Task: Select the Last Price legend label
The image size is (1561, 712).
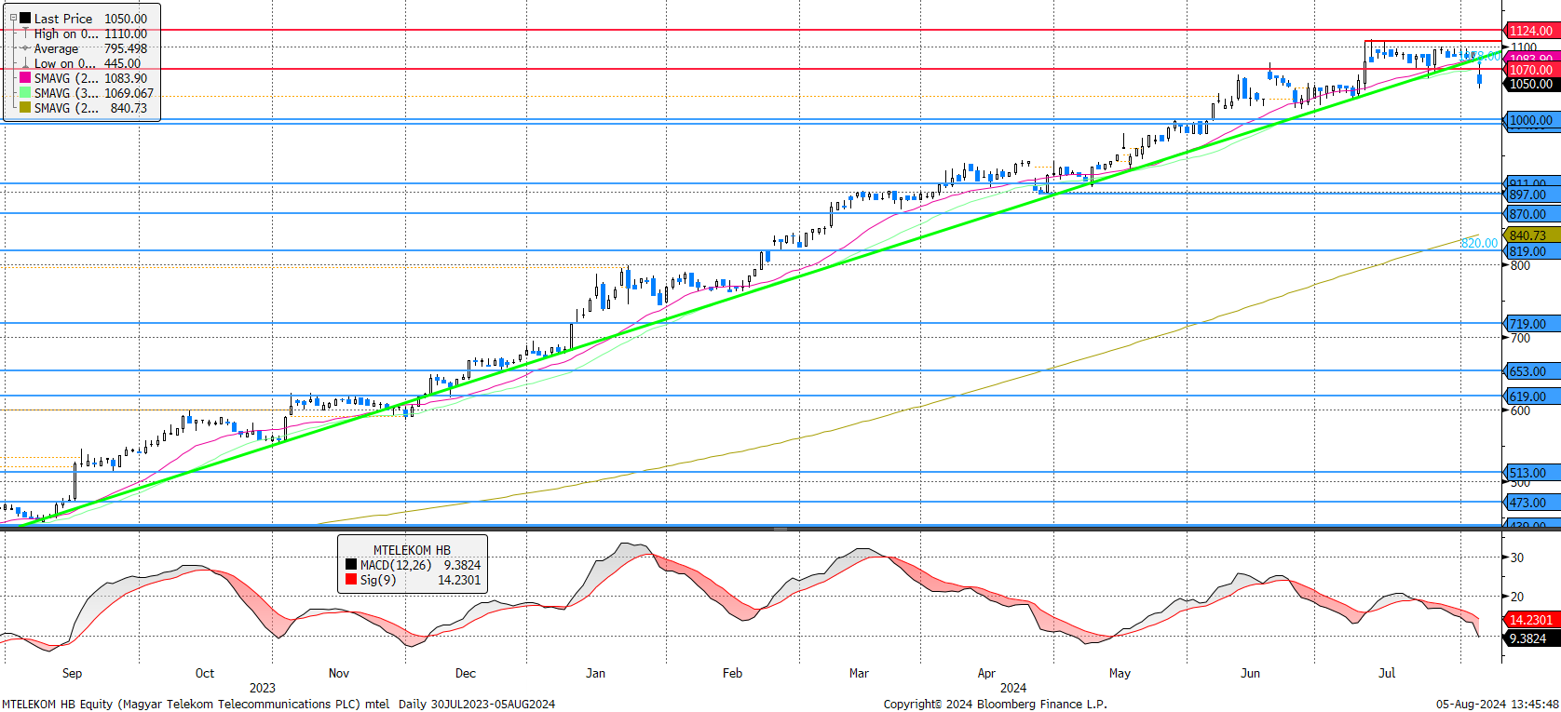Action: pos(63,19)
